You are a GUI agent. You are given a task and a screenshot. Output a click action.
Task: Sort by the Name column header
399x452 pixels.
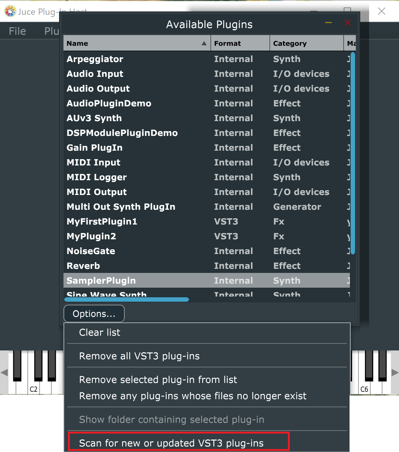[137, 43]
